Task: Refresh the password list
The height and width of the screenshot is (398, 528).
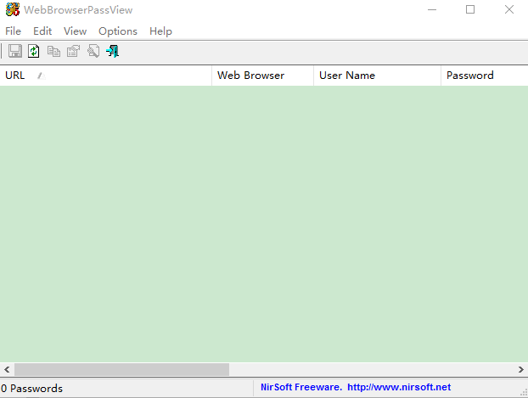Action: click(34, 52)
